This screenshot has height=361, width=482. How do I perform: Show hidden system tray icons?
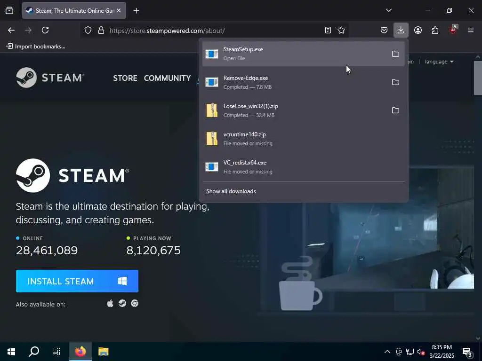(387, 352)
